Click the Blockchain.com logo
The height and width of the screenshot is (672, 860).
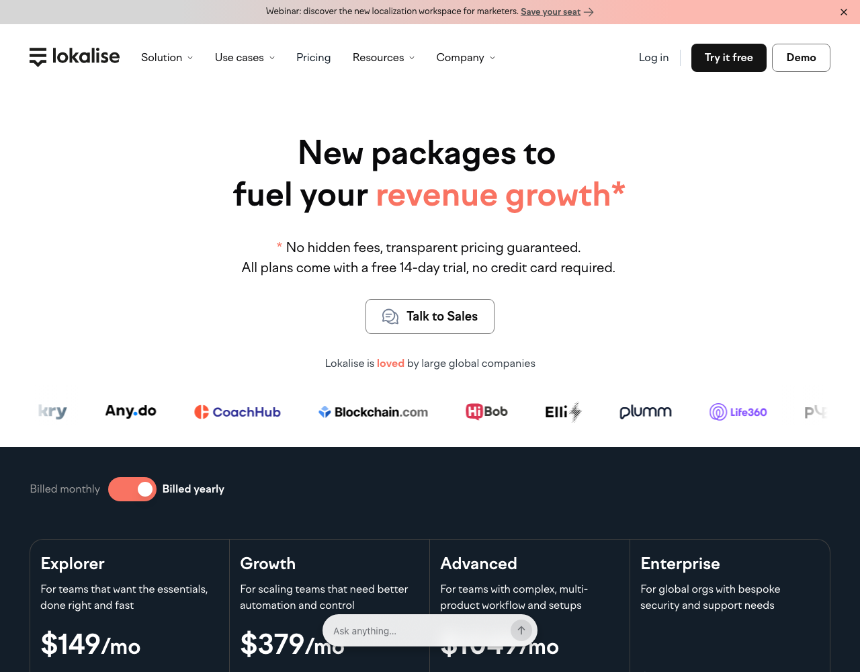point(373,412)
